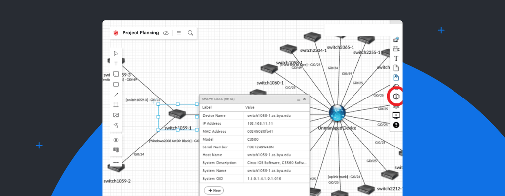Click the Value column header
505x196 pixels.
250,107
